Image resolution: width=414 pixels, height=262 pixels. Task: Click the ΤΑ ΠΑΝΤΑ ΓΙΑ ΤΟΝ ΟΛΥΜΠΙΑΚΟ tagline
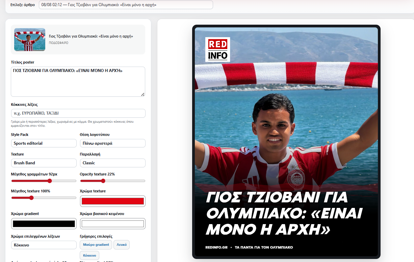[x=264, y=247]
